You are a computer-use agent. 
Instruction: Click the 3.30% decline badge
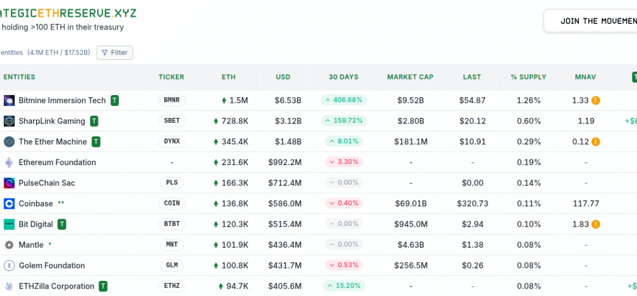(x=344, y=162)
